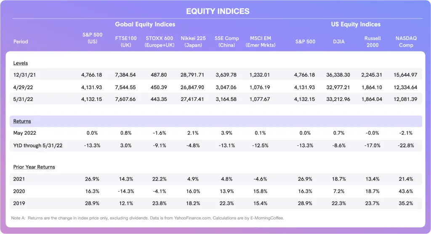Click the 2021 MSCI EM return -4.6%

pyautogui.click(x=260, y=179)
